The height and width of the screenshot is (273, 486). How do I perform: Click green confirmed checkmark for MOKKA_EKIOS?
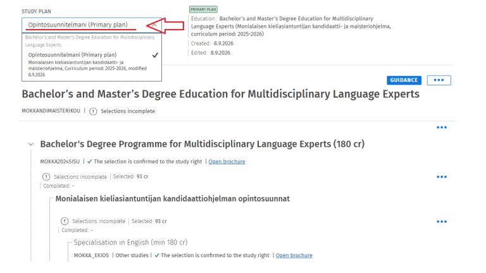pyautogui.click(x=157, y=255)
